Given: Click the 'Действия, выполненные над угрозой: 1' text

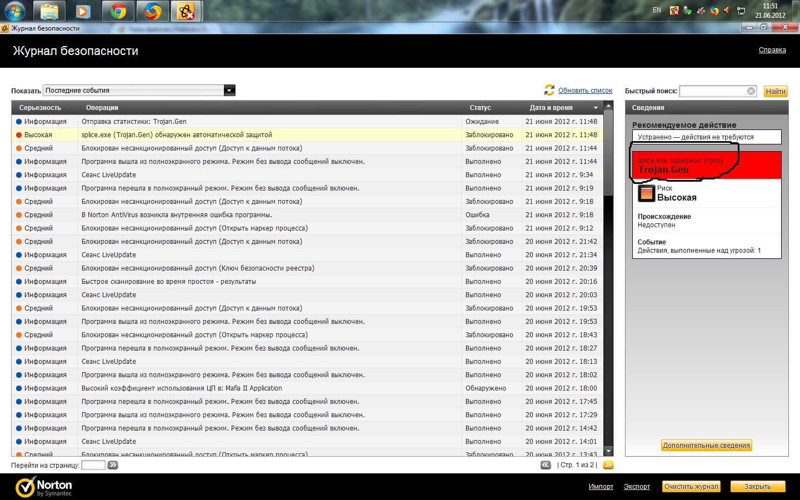Looking at the screenshot, I should [699, 251].
